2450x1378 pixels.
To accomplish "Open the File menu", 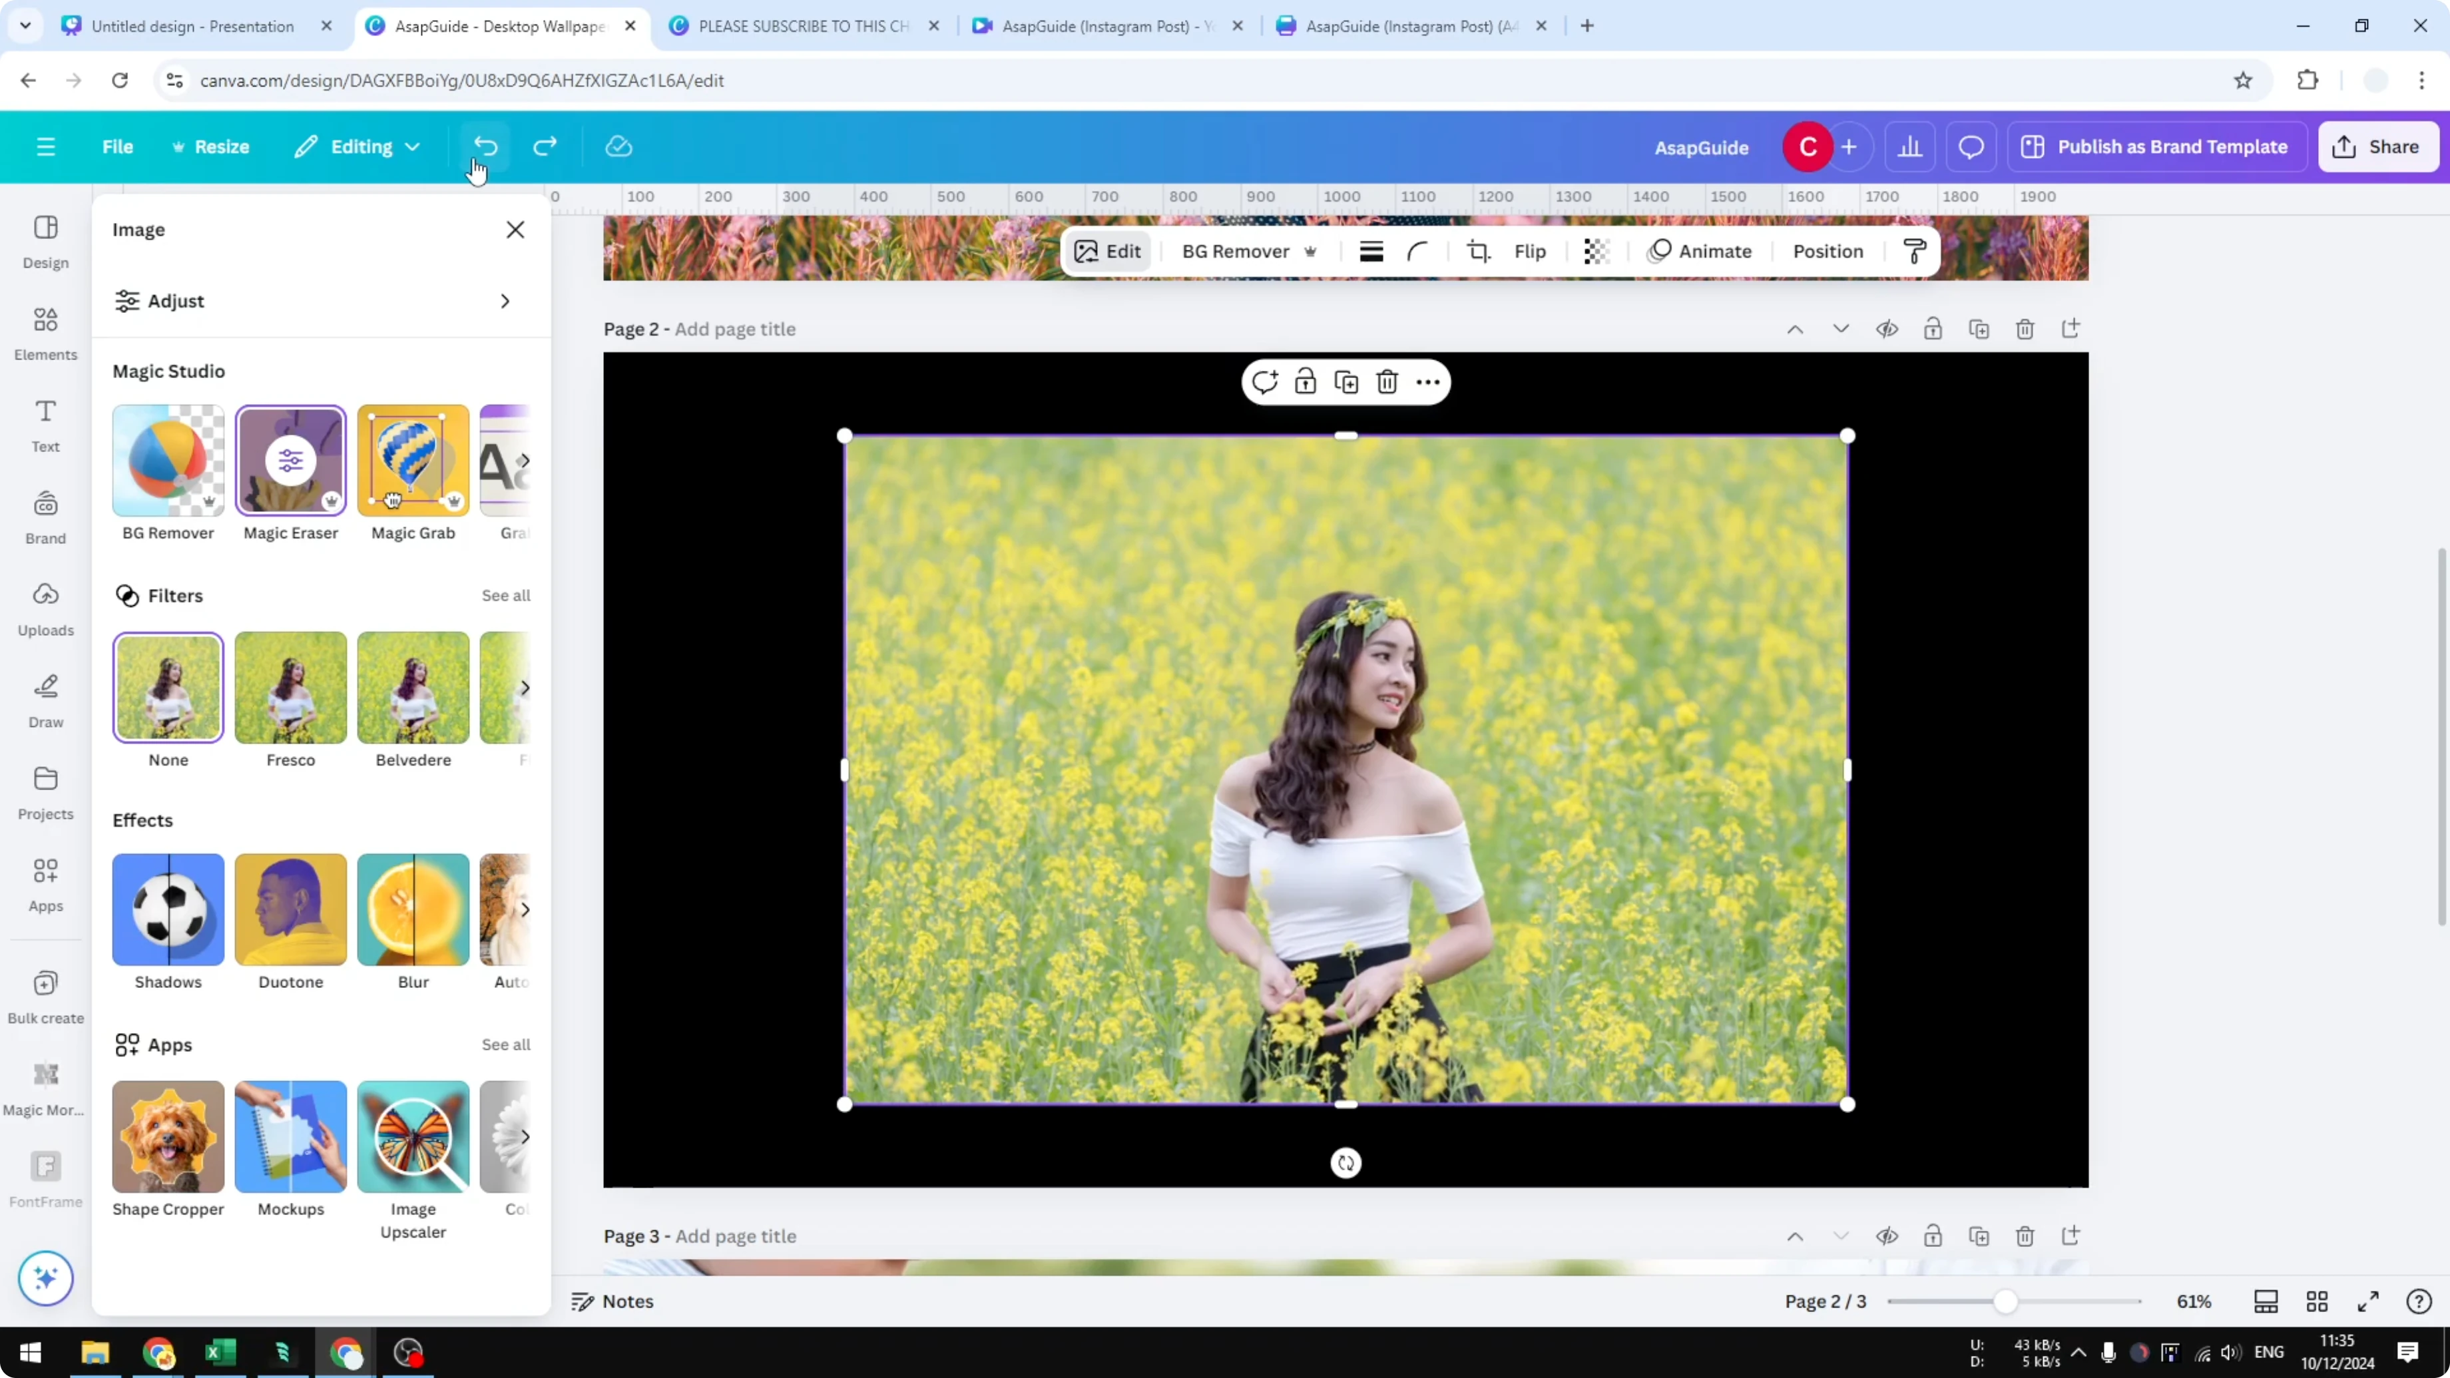I will 118,146.
